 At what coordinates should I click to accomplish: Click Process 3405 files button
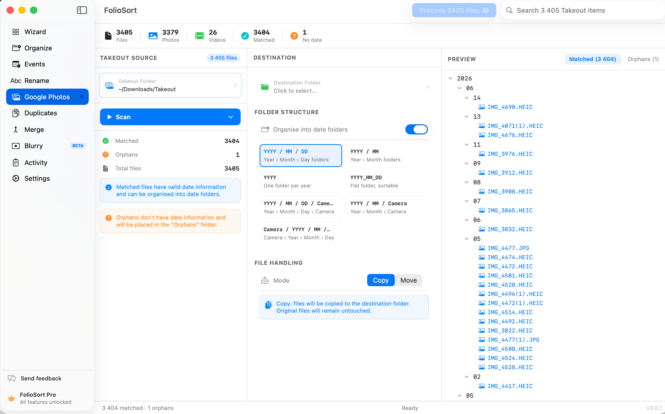(x=454, y=10)
